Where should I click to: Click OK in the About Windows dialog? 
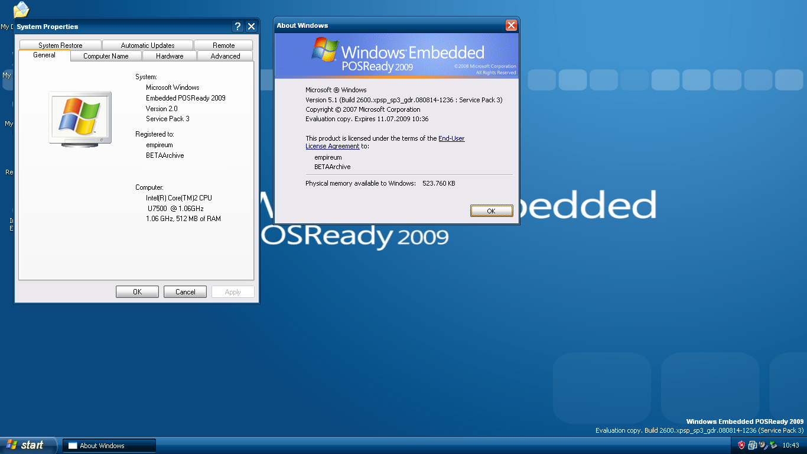point(492,210)
